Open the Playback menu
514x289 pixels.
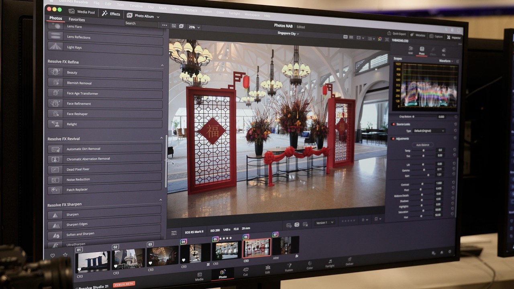point(191,10)
